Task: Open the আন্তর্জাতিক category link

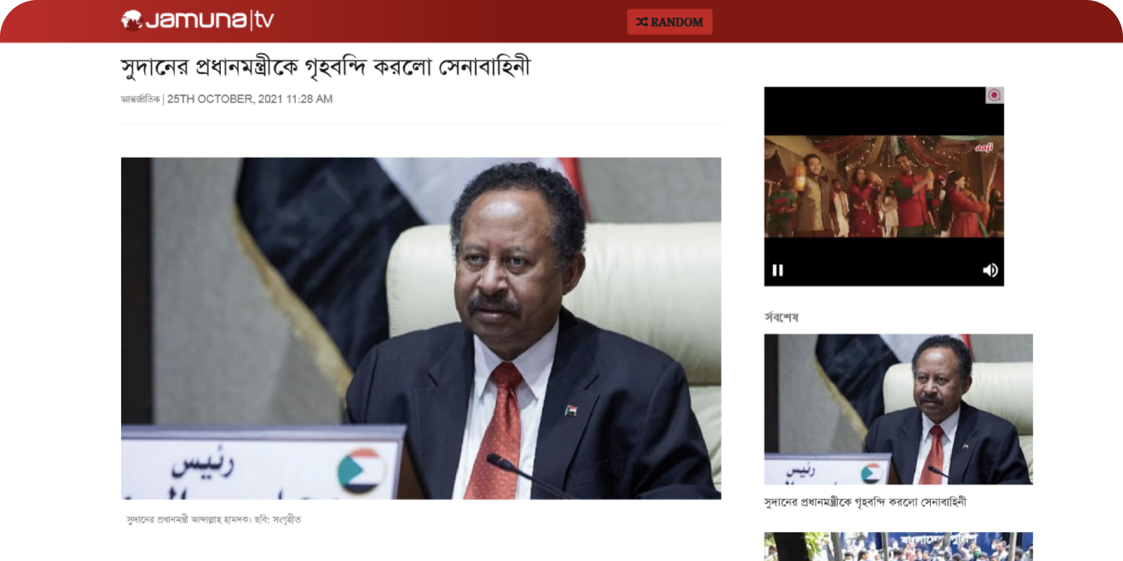Action: [x=140, y=99]
